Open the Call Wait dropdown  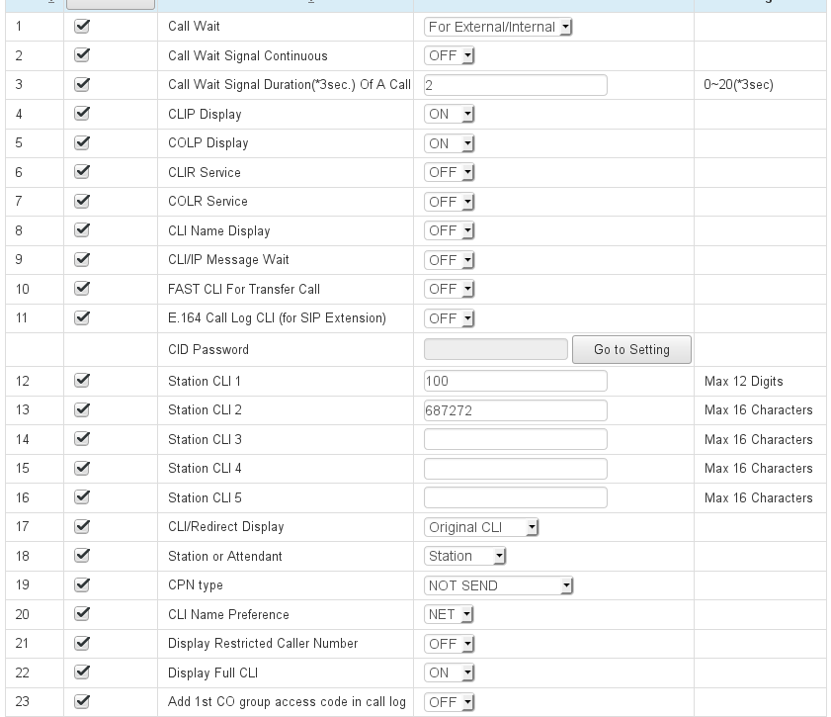pos(499,27)
